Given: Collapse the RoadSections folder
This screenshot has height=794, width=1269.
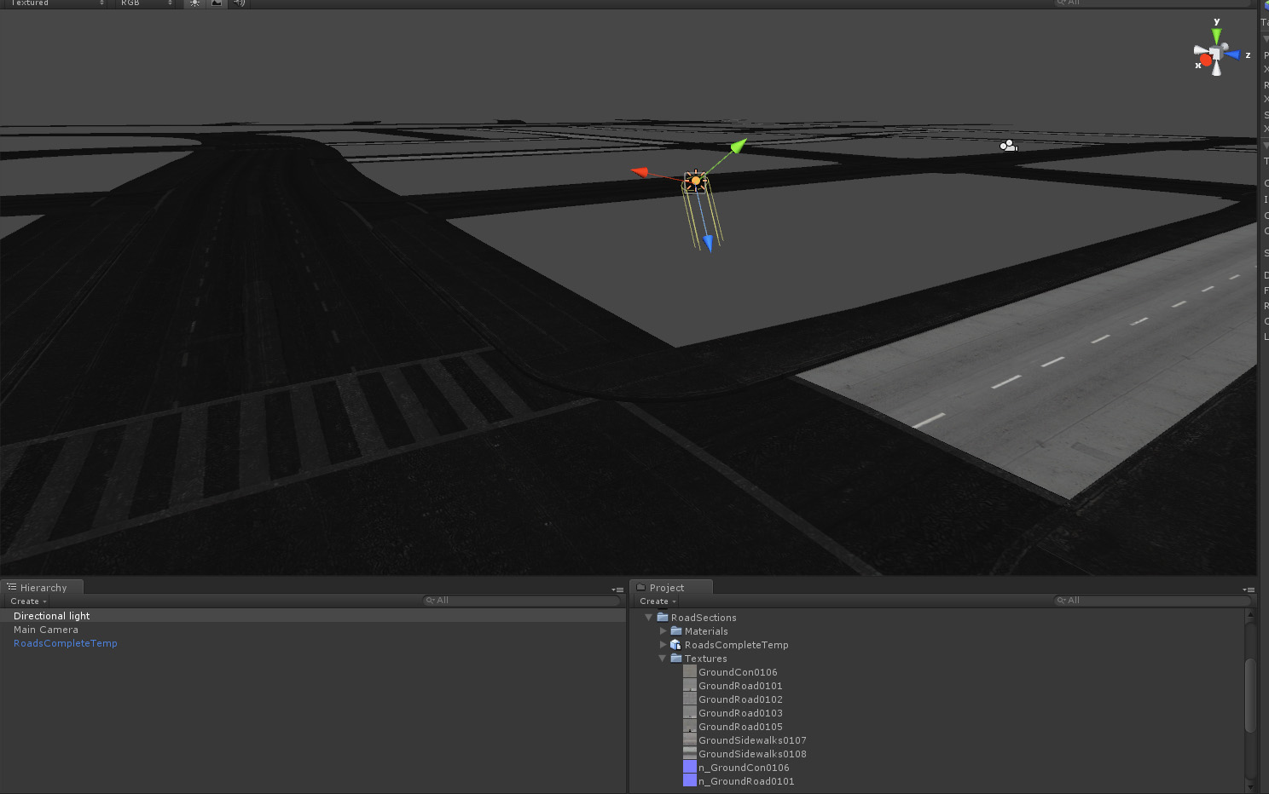Looking at the screenshot, I should (x=649, y=618).
